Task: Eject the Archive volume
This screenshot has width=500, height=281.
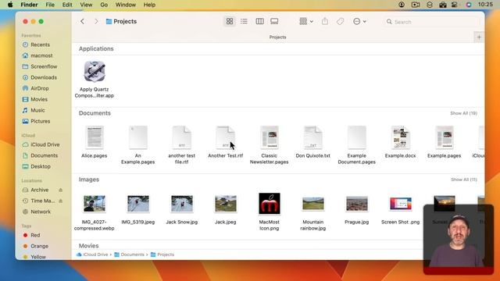Action: pyautogui.click(x=61, y=190)
